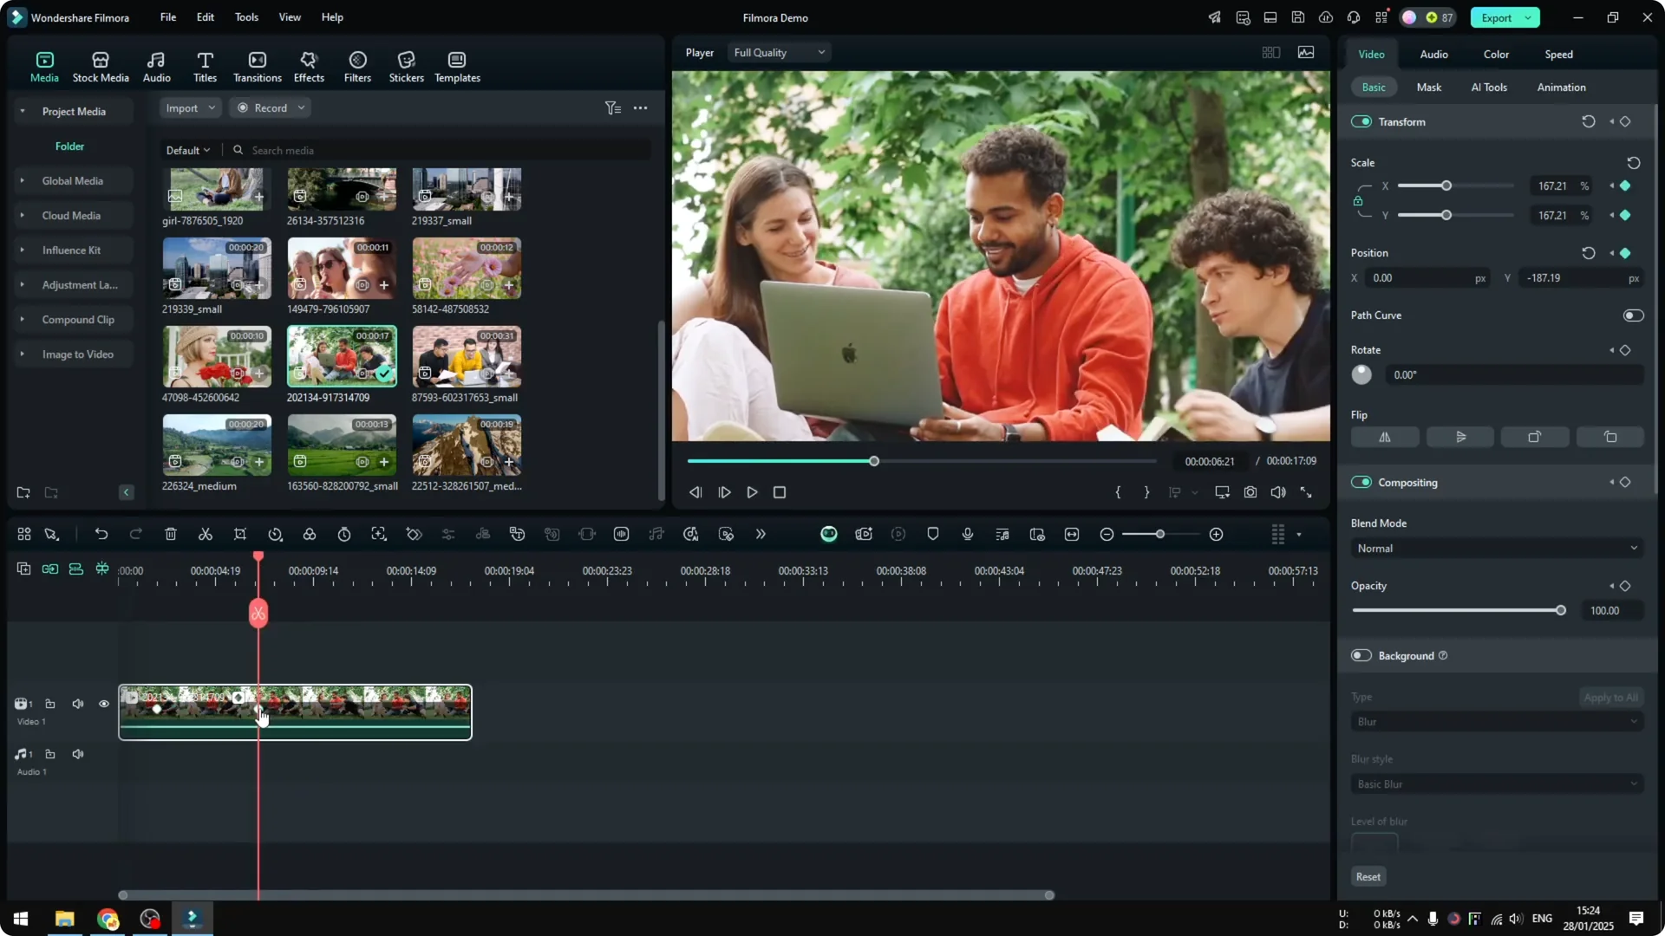Image resolution: width=1665 pixels, height=936 pixels.
Task: Toggle the Transform section on or off
Action: (x=1361, y=121)
